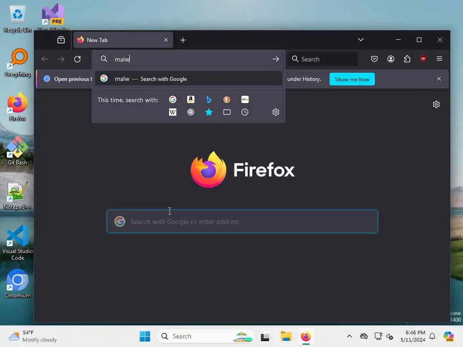Open search settings gear in urlbar dropdown

click(275, 112)
